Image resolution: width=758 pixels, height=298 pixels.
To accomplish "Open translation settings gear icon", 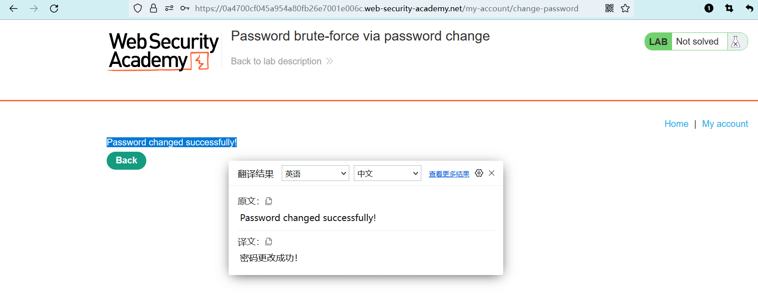I will (479, 173).
